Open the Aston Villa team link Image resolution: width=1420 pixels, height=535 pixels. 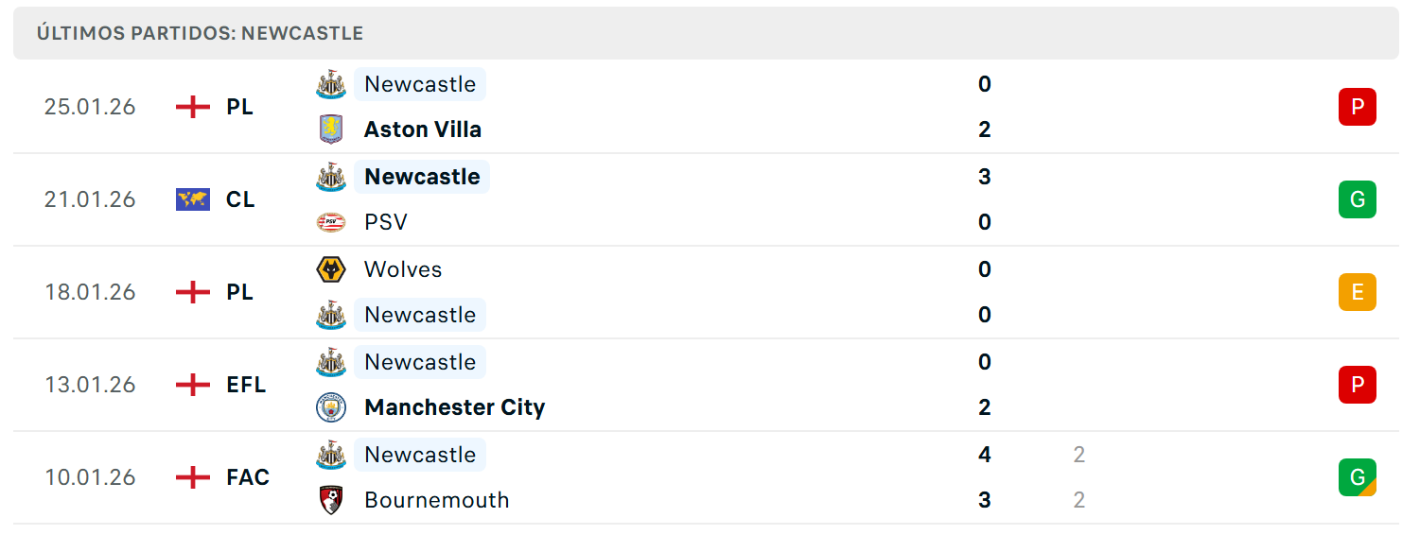pyautogui.click(x=423, y=129)
